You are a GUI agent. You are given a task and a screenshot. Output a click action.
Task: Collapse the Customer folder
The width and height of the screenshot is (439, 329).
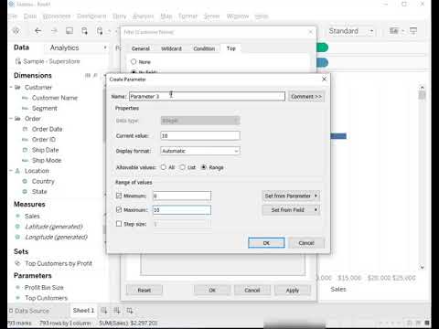(x=11, y=88)
